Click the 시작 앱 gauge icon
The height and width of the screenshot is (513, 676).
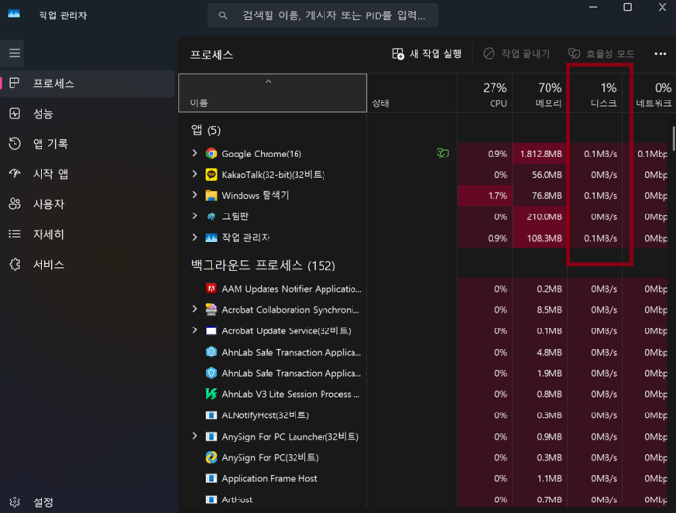14,174
